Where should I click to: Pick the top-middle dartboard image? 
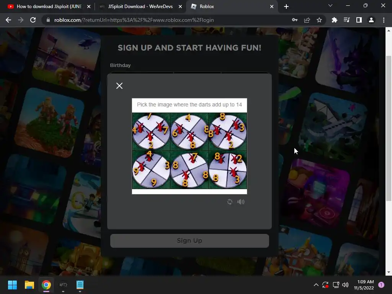coord(189,132)
